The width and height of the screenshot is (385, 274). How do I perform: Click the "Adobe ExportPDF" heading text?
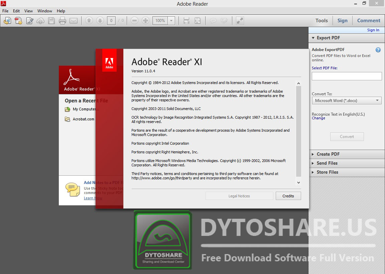click(x=328, y=50)
